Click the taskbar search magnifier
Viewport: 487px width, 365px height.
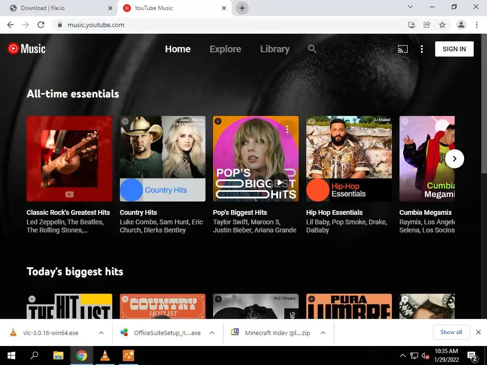coord(34,355)
